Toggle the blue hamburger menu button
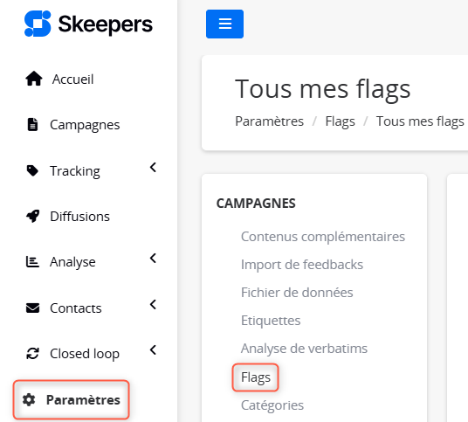 tap(224, 24)
